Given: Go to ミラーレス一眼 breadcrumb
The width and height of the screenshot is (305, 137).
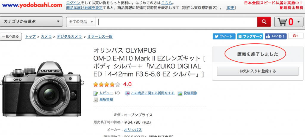Looking at the screenshot, I should coord(100,36).
